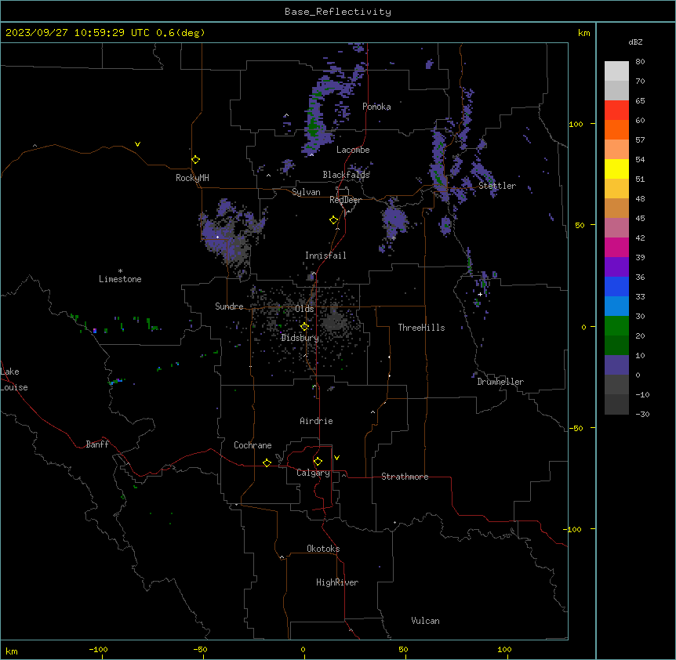Select the Drumheller label
The width and height of the screenshot is (676, 660).
click(500, 382)
